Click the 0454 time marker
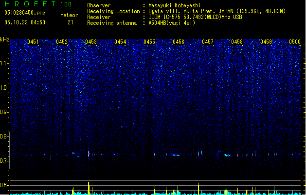The height and width of the screenshot is (195, 306). point(120,42)
